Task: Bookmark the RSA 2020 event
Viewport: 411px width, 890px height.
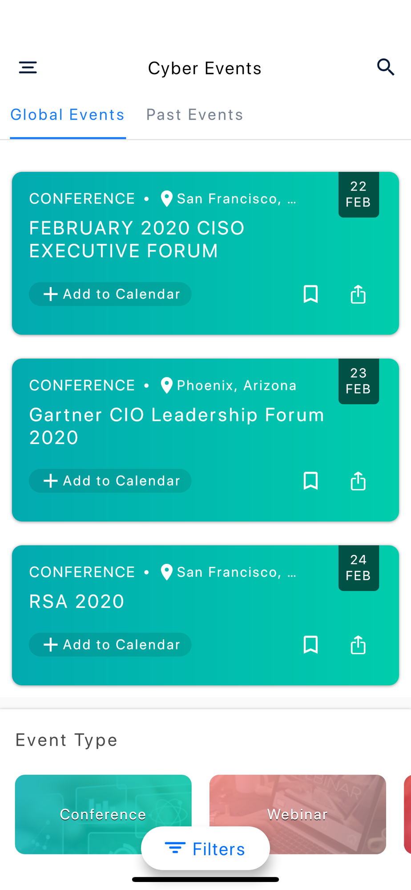Action: [x=310, y=645]
